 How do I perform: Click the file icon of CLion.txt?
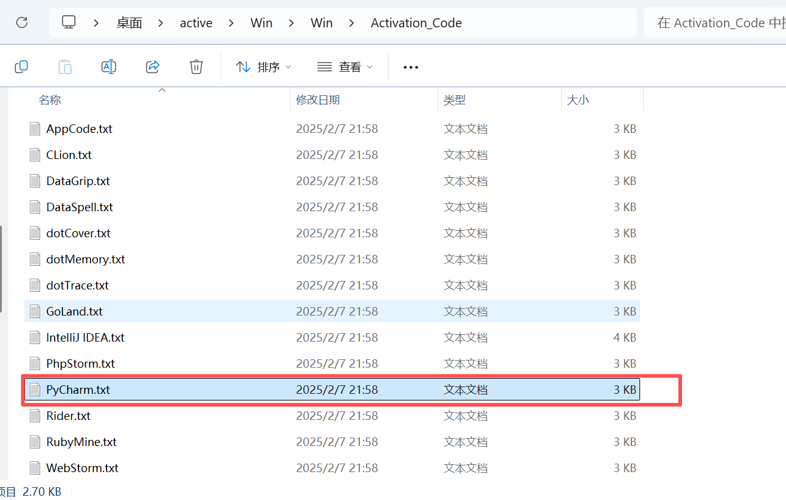[x=35, y=155]
